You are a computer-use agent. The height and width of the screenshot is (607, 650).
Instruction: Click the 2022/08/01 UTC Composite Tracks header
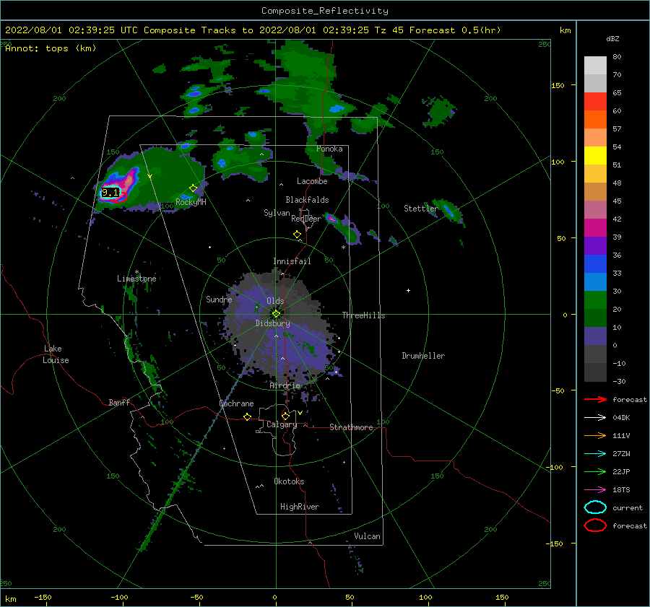[253, 30]
